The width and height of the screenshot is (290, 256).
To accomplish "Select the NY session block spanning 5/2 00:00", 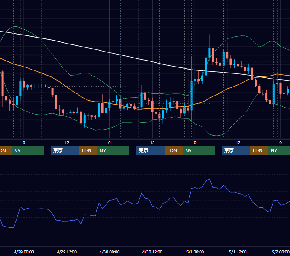I will [x=279, y=151].
